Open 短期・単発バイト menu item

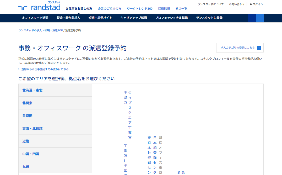[100, 18]
